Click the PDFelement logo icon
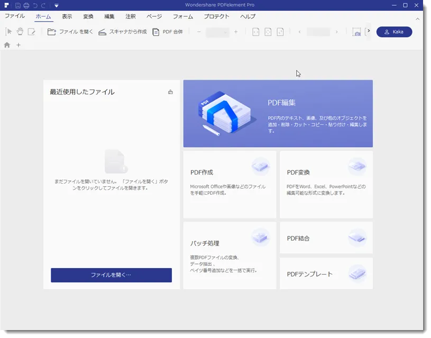The width and height of the screenshot is (431, 338). click(6, 5)
